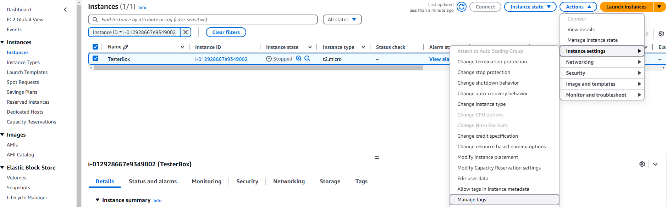
Task: Click the refresh instances icon
Action: click(461, 7)
